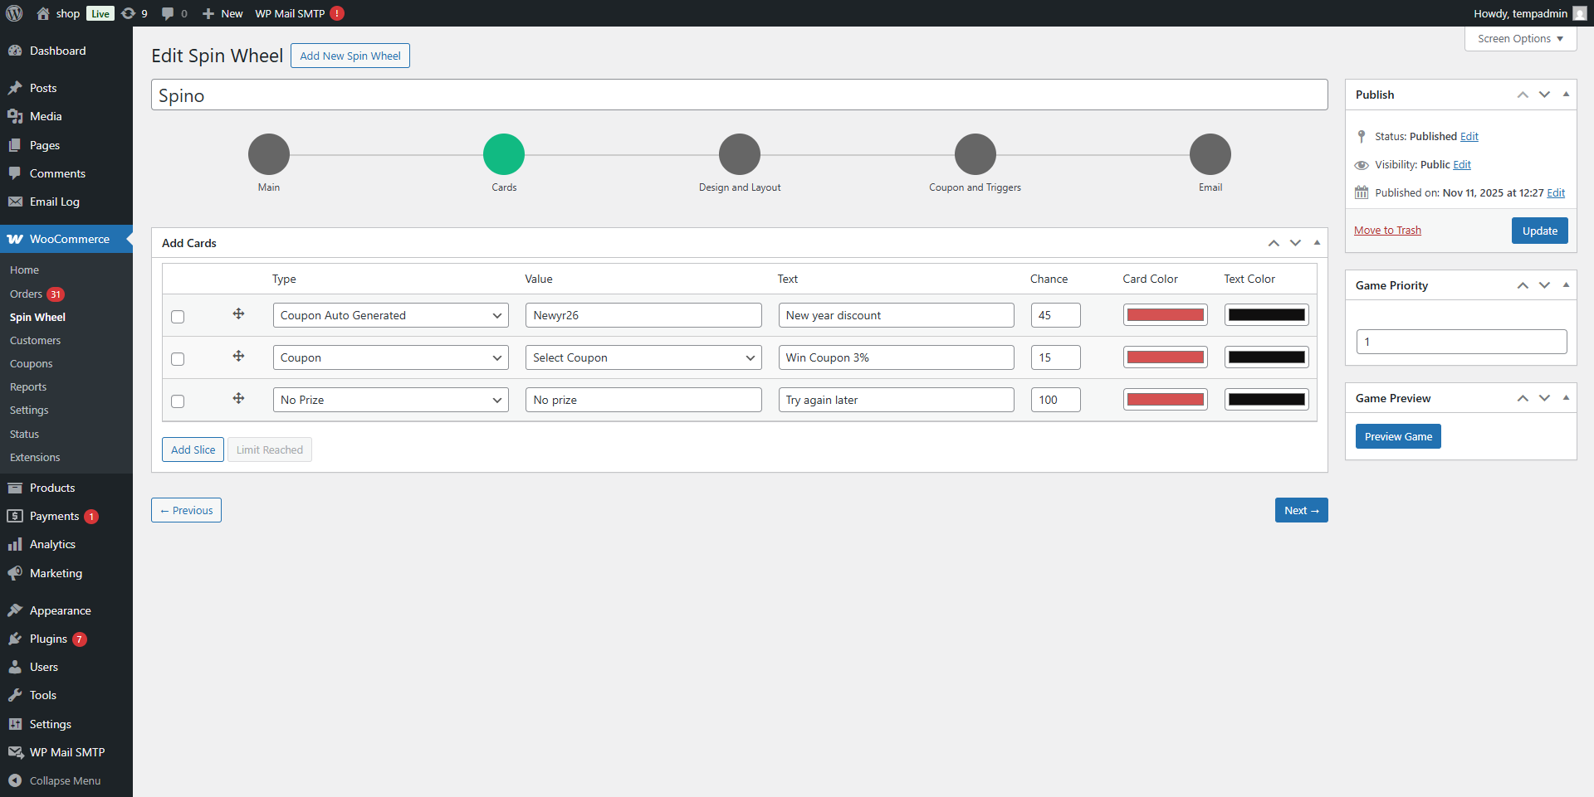Open Coupons in WooCommerce submenu
This screenshot has width=1594, height=797.
click(x=31, y=364)
